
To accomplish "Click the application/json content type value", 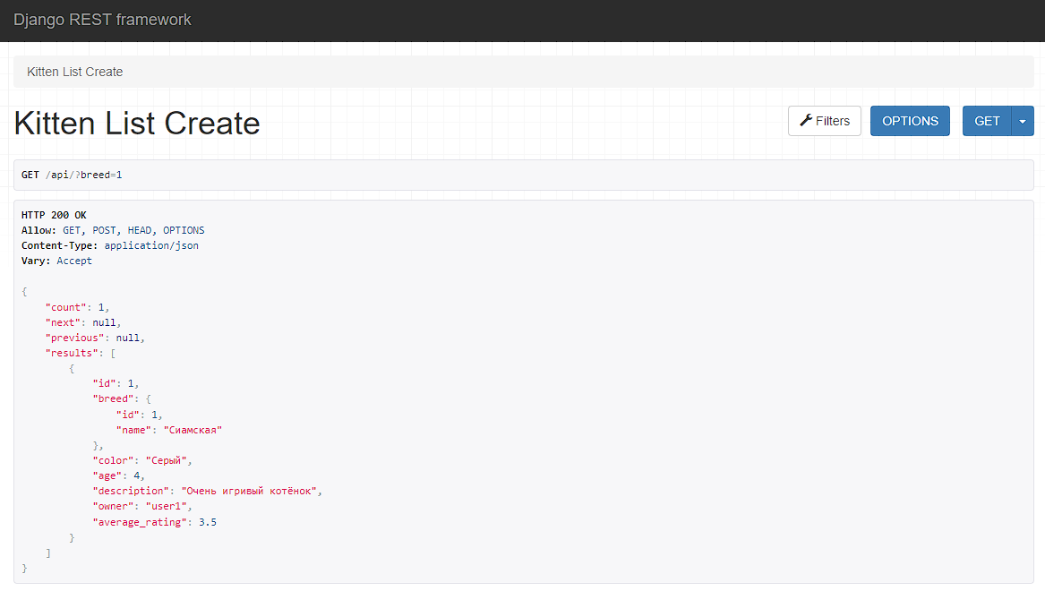I will [x=151, y=246].
